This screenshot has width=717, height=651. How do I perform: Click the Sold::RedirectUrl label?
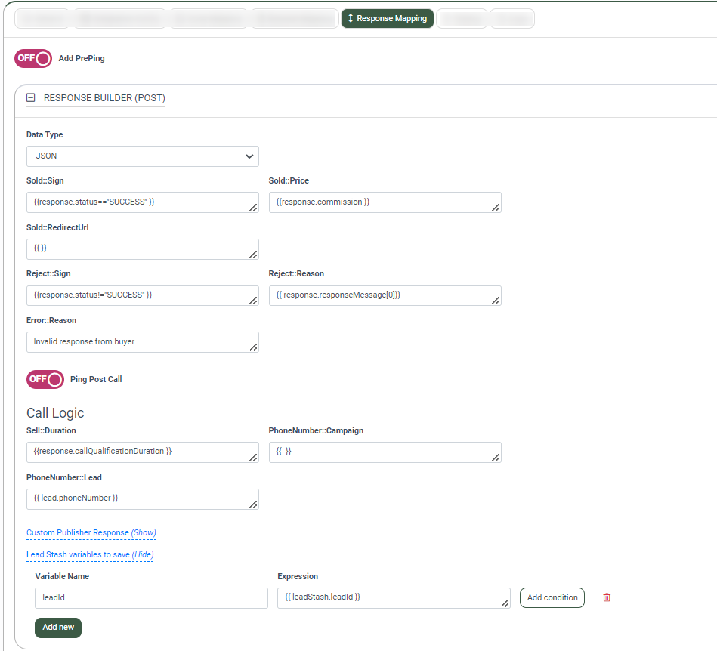[57, 227]
